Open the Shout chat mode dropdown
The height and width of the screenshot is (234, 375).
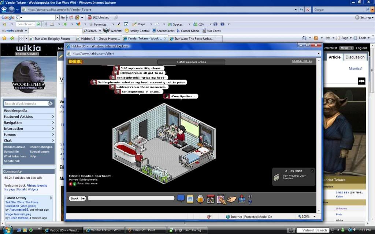click(x=83, y=199)
